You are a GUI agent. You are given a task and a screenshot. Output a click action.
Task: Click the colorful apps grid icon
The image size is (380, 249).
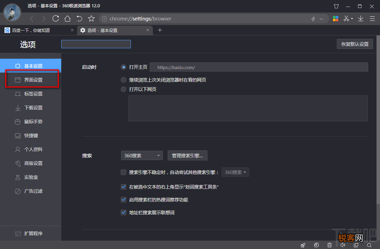coord(335,19)
